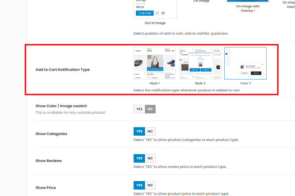Enable Show Price with YES

click(139, 185)
